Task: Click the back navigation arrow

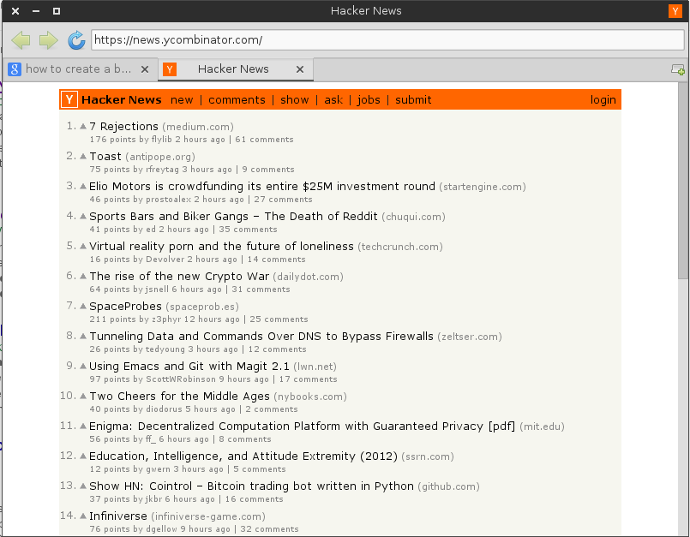Action: pos(21,40)
